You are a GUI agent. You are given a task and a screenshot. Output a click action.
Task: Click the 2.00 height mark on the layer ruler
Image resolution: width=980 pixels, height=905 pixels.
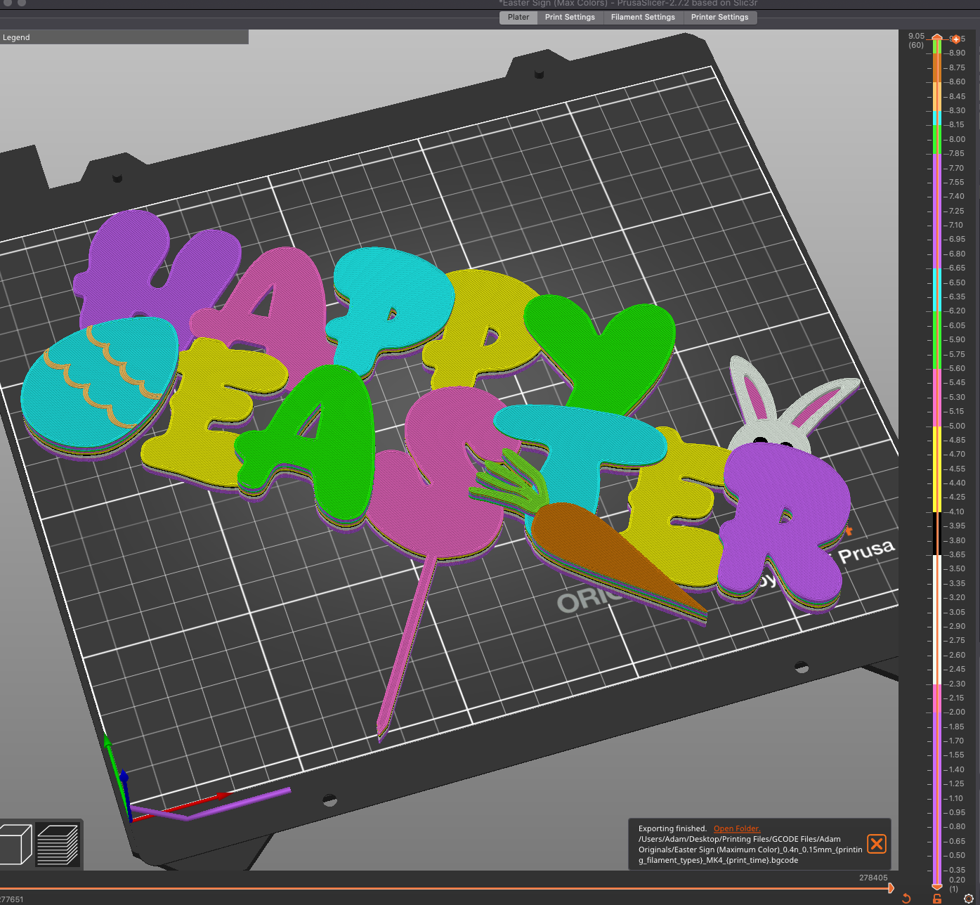coord(957,712)
